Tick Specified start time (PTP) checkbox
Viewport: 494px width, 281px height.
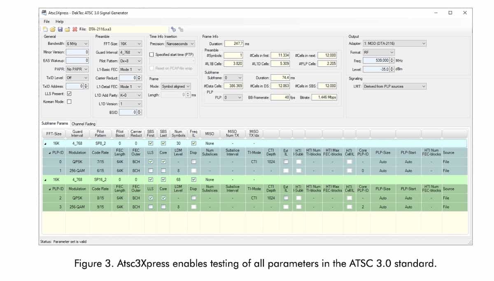151,55
